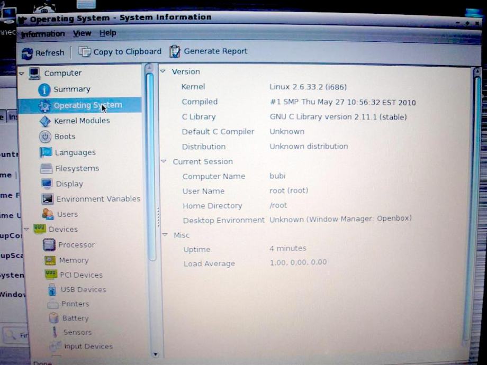Select the Battery entry
The width and height of the screenshot is (487, 365).
click(76, 318)
